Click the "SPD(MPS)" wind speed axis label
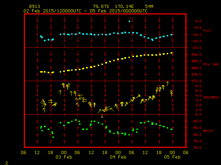The height and width of the screenshot is (165, 221). point(211,97)
